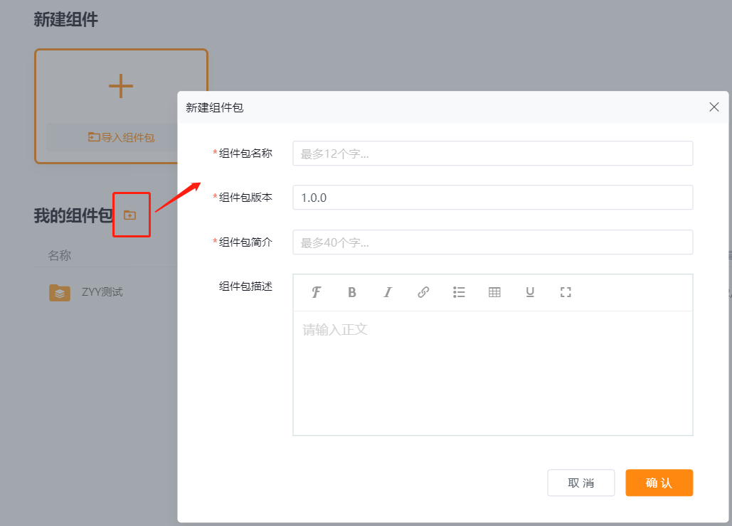Click the 组件包版本 field showing 1.0.0
732x526 pixels.
click(492, 198)
